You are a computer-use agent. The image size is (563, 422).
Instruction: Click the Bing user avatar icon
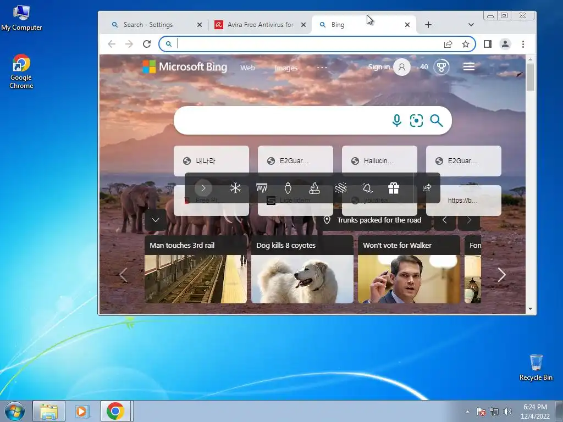click(402, 66)
